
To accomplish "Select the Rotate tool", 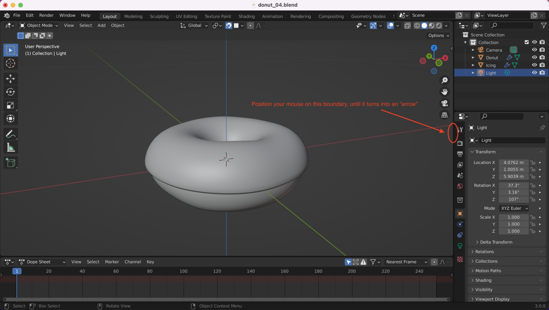I will (11, 92).
